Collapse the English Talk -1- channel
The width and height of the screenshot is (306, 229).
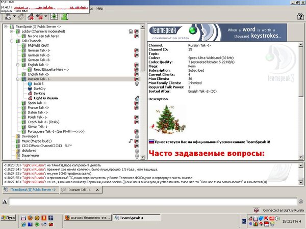coord(18,65)
